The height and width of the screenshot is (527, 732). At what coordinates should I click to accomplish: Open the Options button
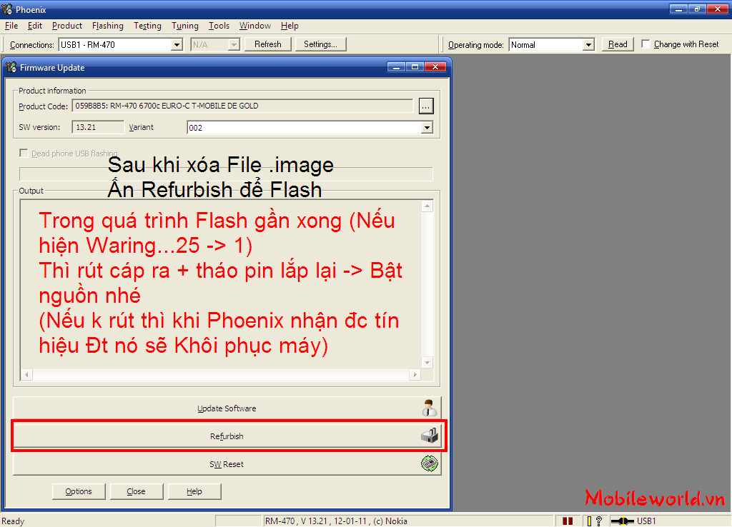pyautogui.click(x=79, y=491)
